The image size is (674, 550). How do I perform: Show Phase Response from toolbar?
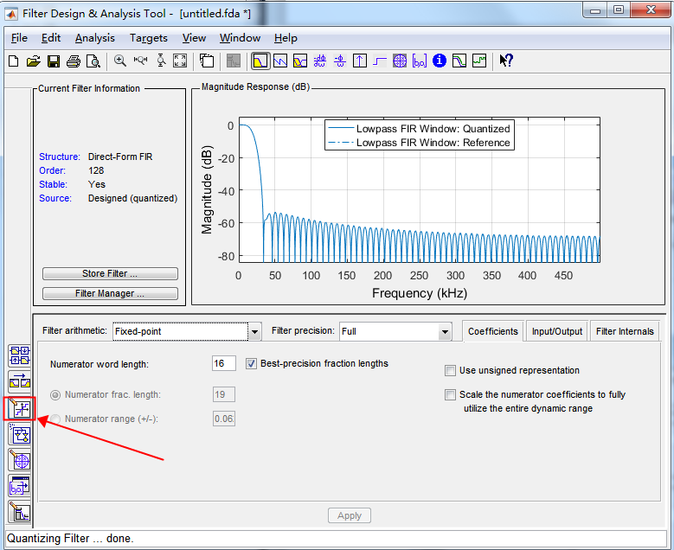tap(279, 61)
